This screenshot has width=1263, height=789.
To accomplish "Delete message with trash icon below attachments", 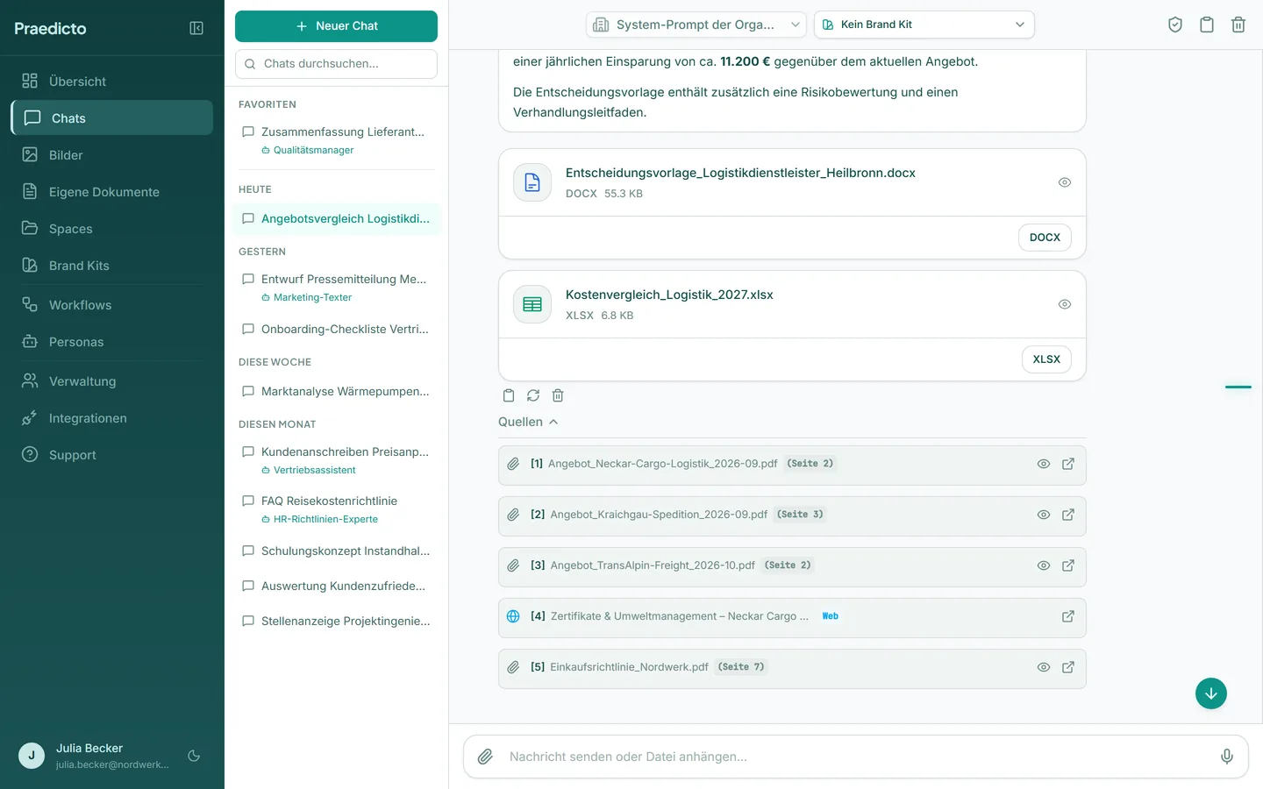I will tap(558, 395).
